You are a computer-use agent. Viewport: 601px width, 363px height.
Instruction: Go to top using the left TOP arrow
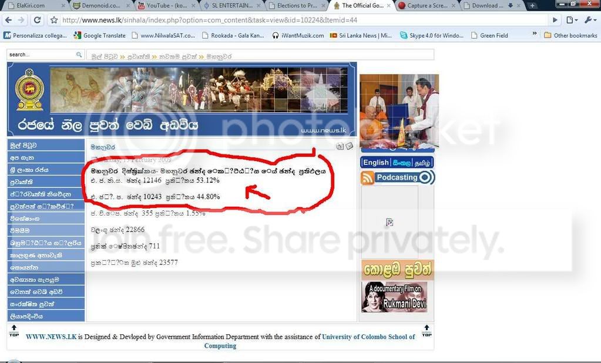14,330
